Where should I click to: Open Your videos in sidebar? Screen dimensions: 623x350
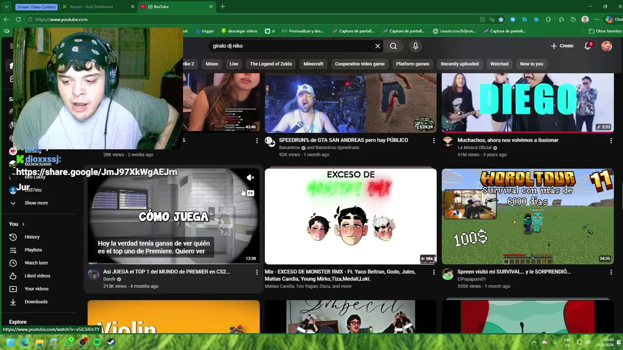pyautogui.click(x=37, y=289)
